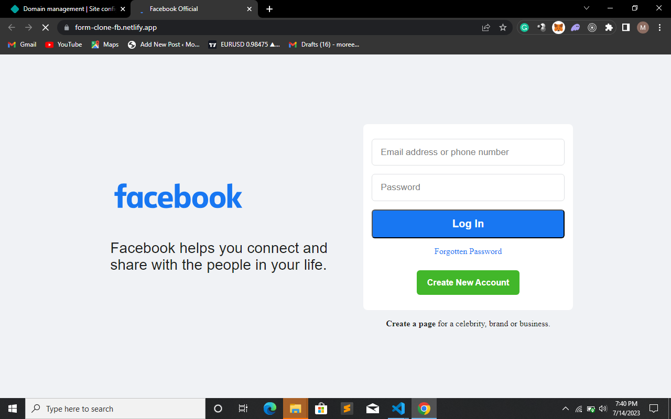Click the Email address or phone field
Screen dimensions: 671x419
[x=468, y=152]
